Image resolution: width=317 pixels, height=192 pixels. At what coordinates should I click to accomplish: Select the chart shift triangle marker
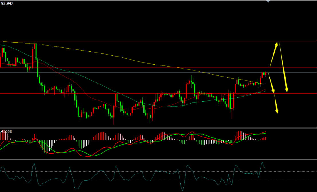[x=268, y=1]
